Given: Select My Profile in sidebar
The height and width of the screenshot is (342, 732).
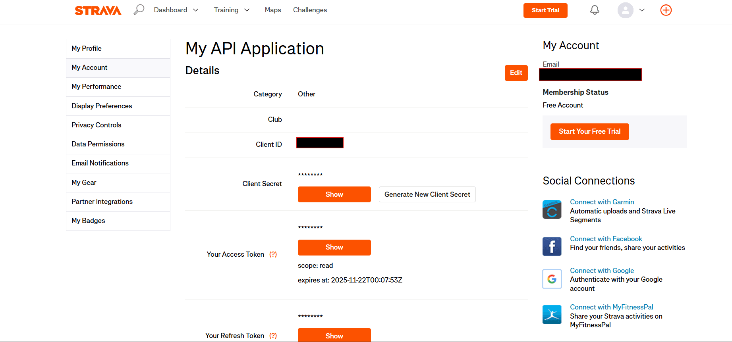Looking at the screenshot, I should tap(118, 49).
